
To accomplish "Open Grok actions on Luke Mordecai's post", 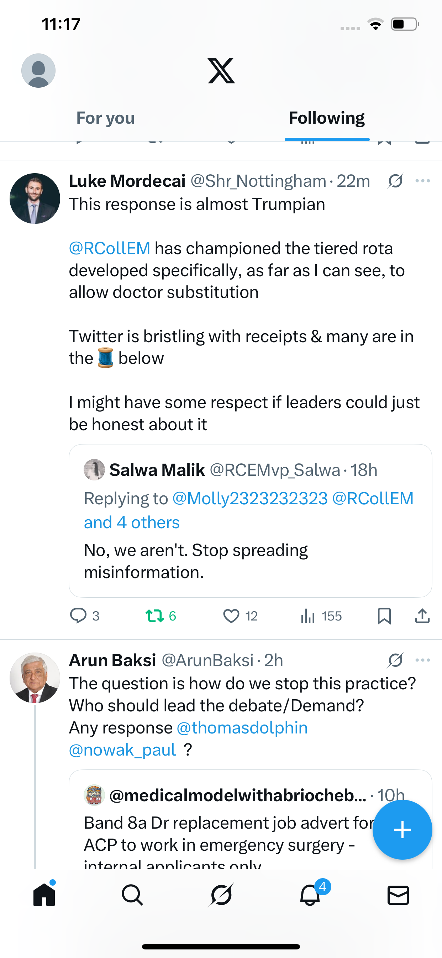I will pyautogui.click(x=395, y=181).
